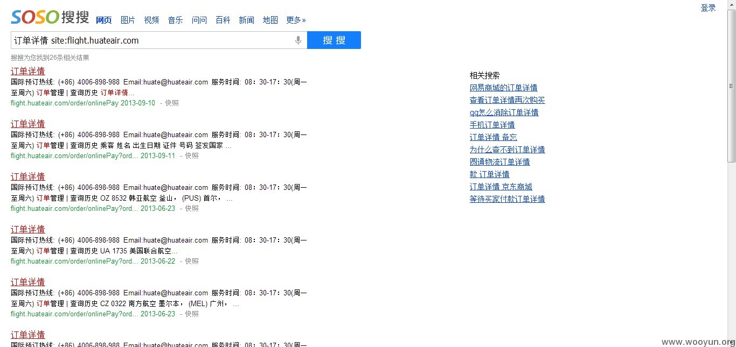Click green URL dated 2013-06-22

(x=93, y=261)
